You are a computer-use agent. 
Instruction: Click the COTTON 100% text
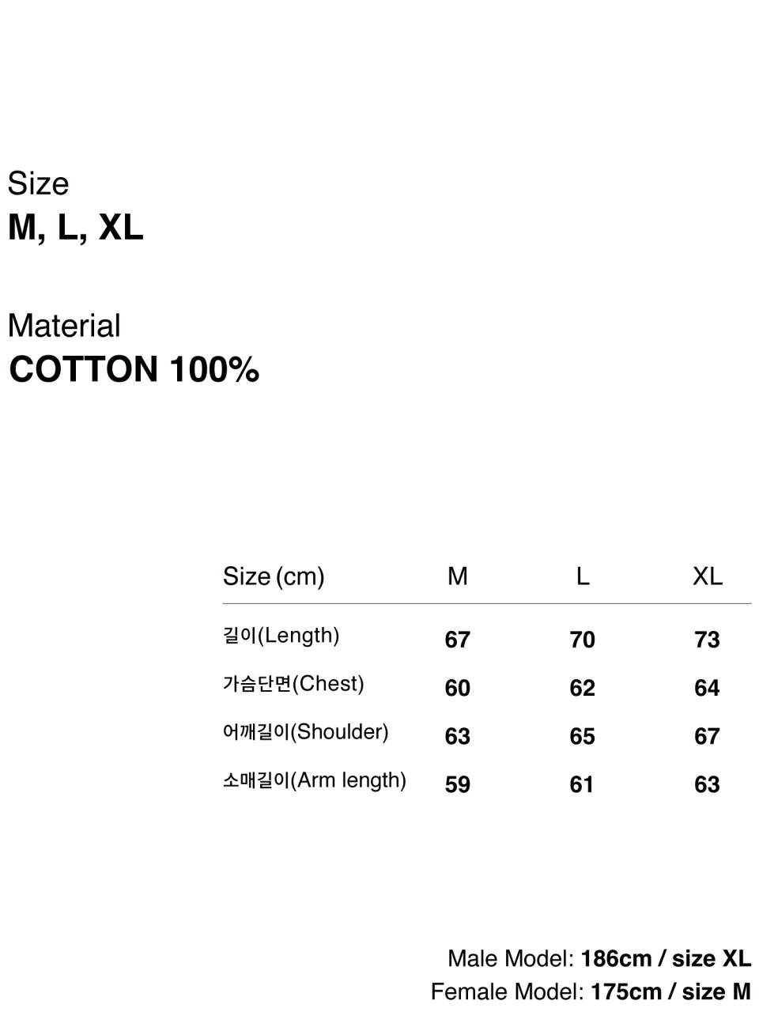[x=134, y=370]
